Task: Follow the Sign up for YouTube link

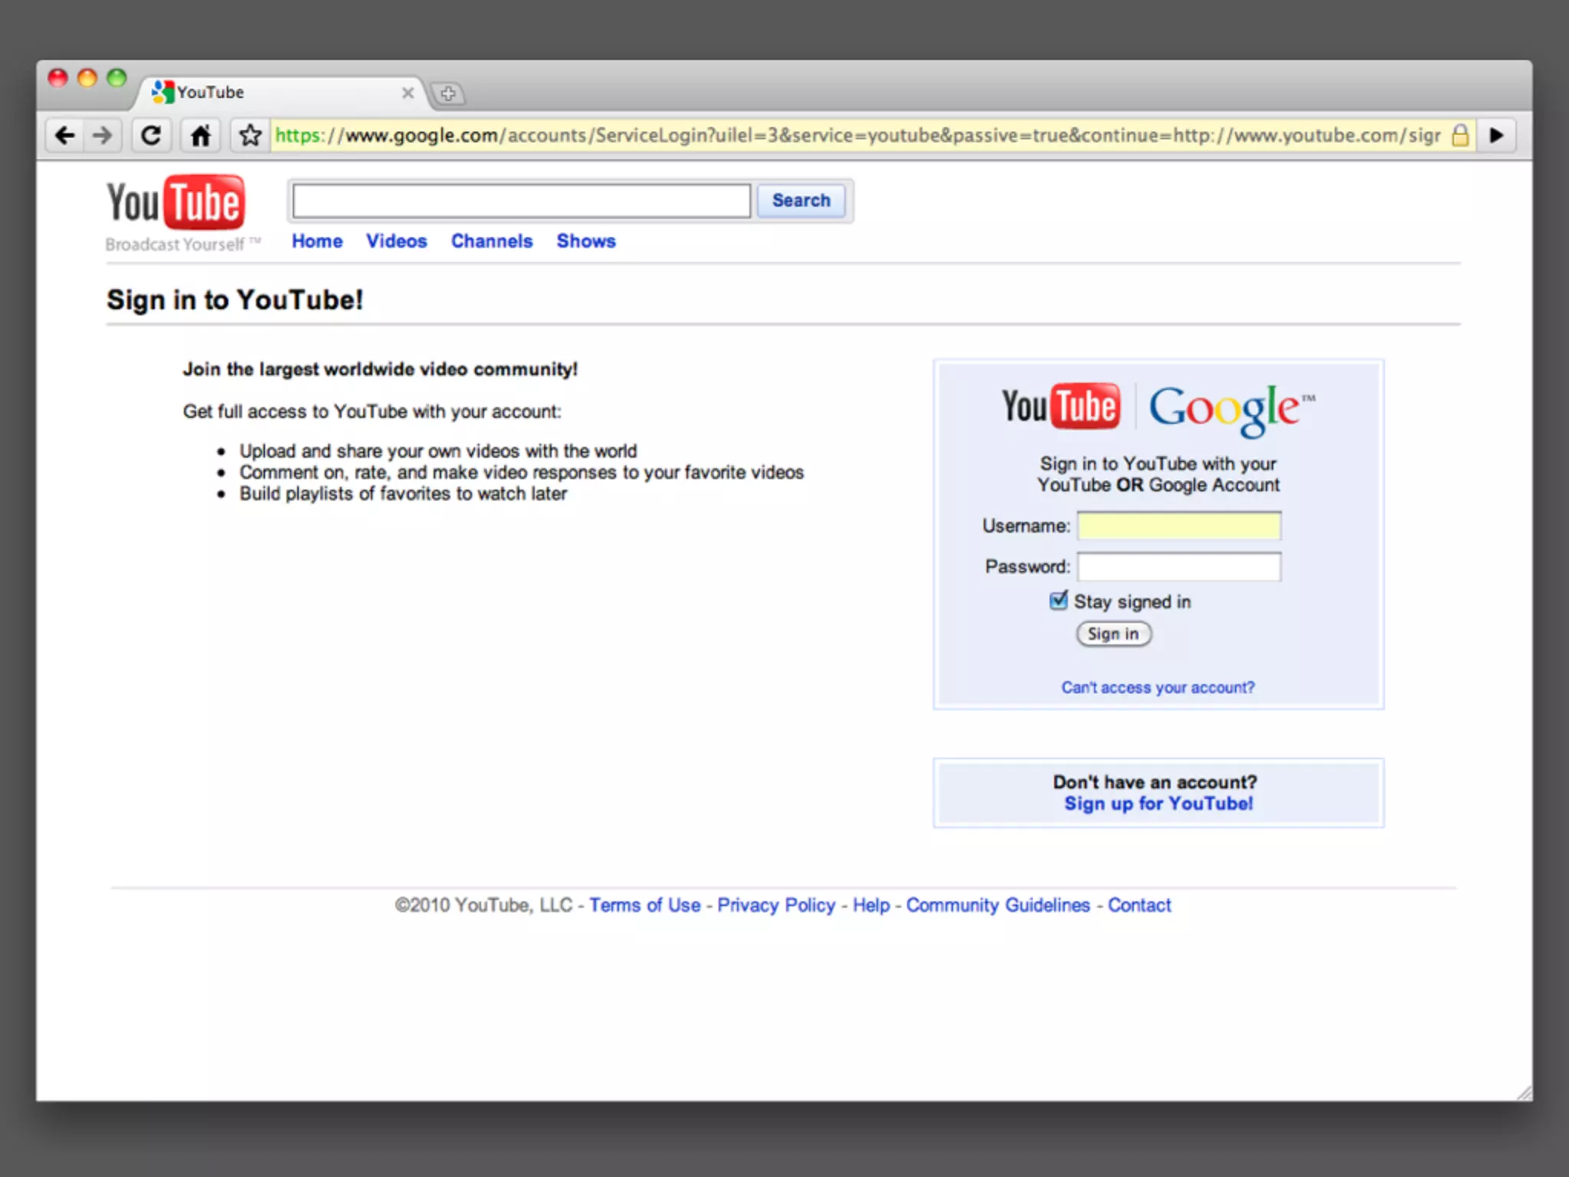Action: coord(1158,803)
